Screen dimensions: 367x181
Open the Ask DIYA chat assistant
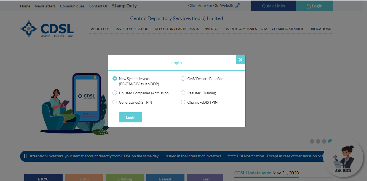click(343, 158)
